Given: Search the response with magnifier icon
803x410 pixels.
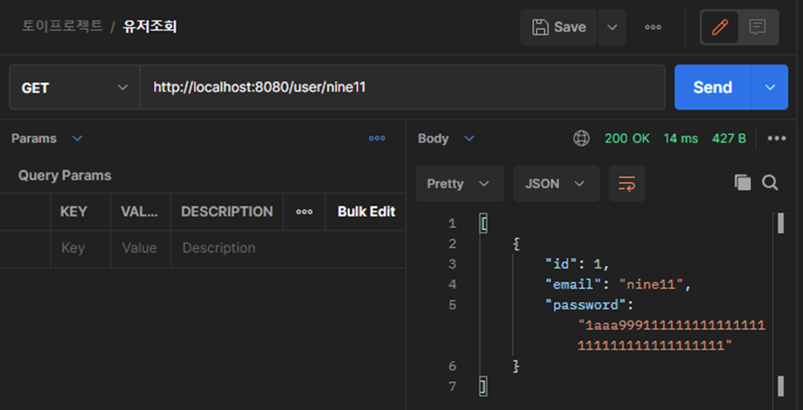Looking at the screenshot, I should 770,182.
